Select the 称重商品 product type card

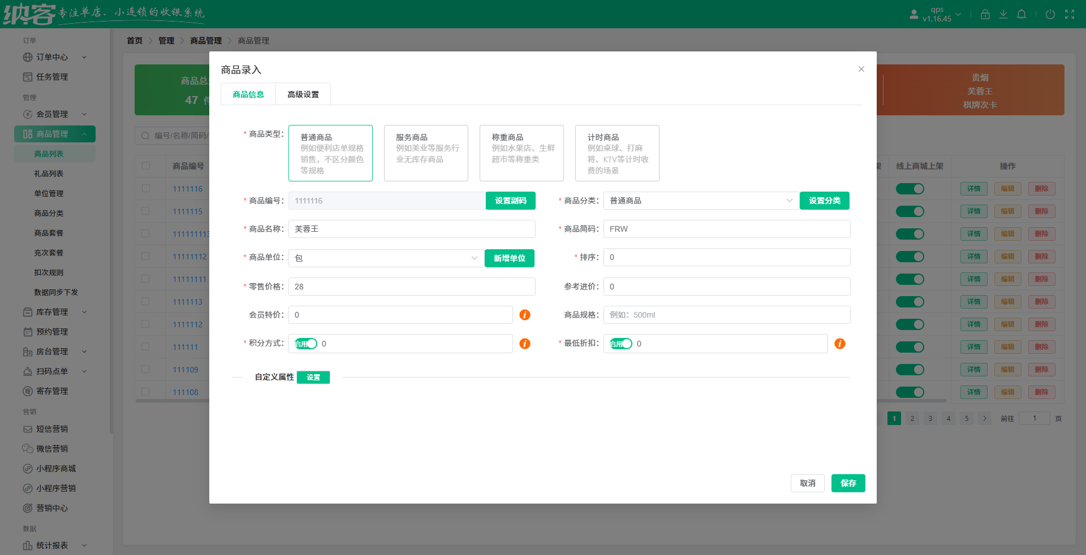coord(522,153)
